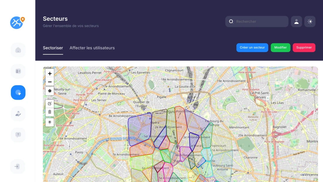This screenshot has height=182, width=323.
Task: Click the map marker location tool
Action: click(50, 122)
